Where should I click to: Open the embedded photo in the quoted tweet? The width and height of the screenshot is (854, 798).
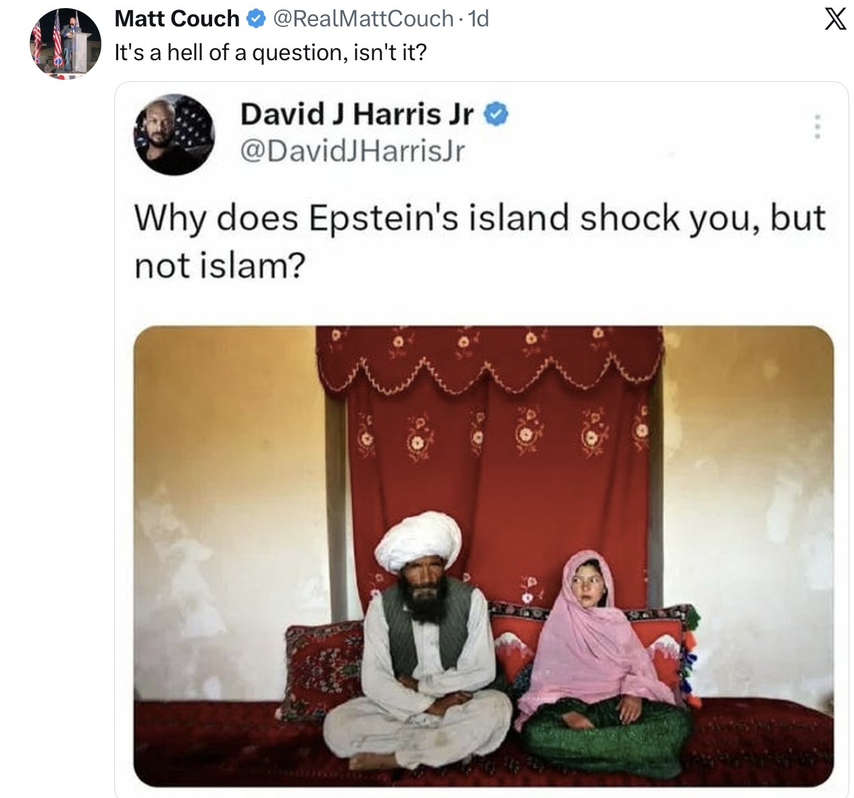tap(483, 556)
